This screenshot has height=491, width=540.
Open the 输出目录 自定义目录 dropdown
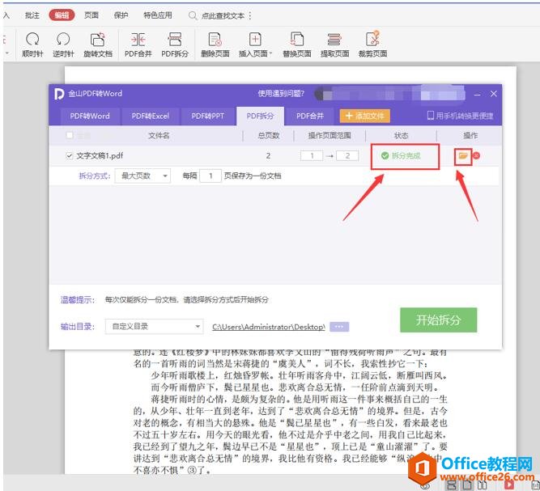[155, 326]
